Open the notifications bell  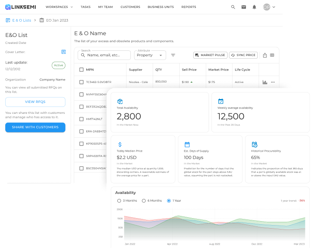click(255, 7)
